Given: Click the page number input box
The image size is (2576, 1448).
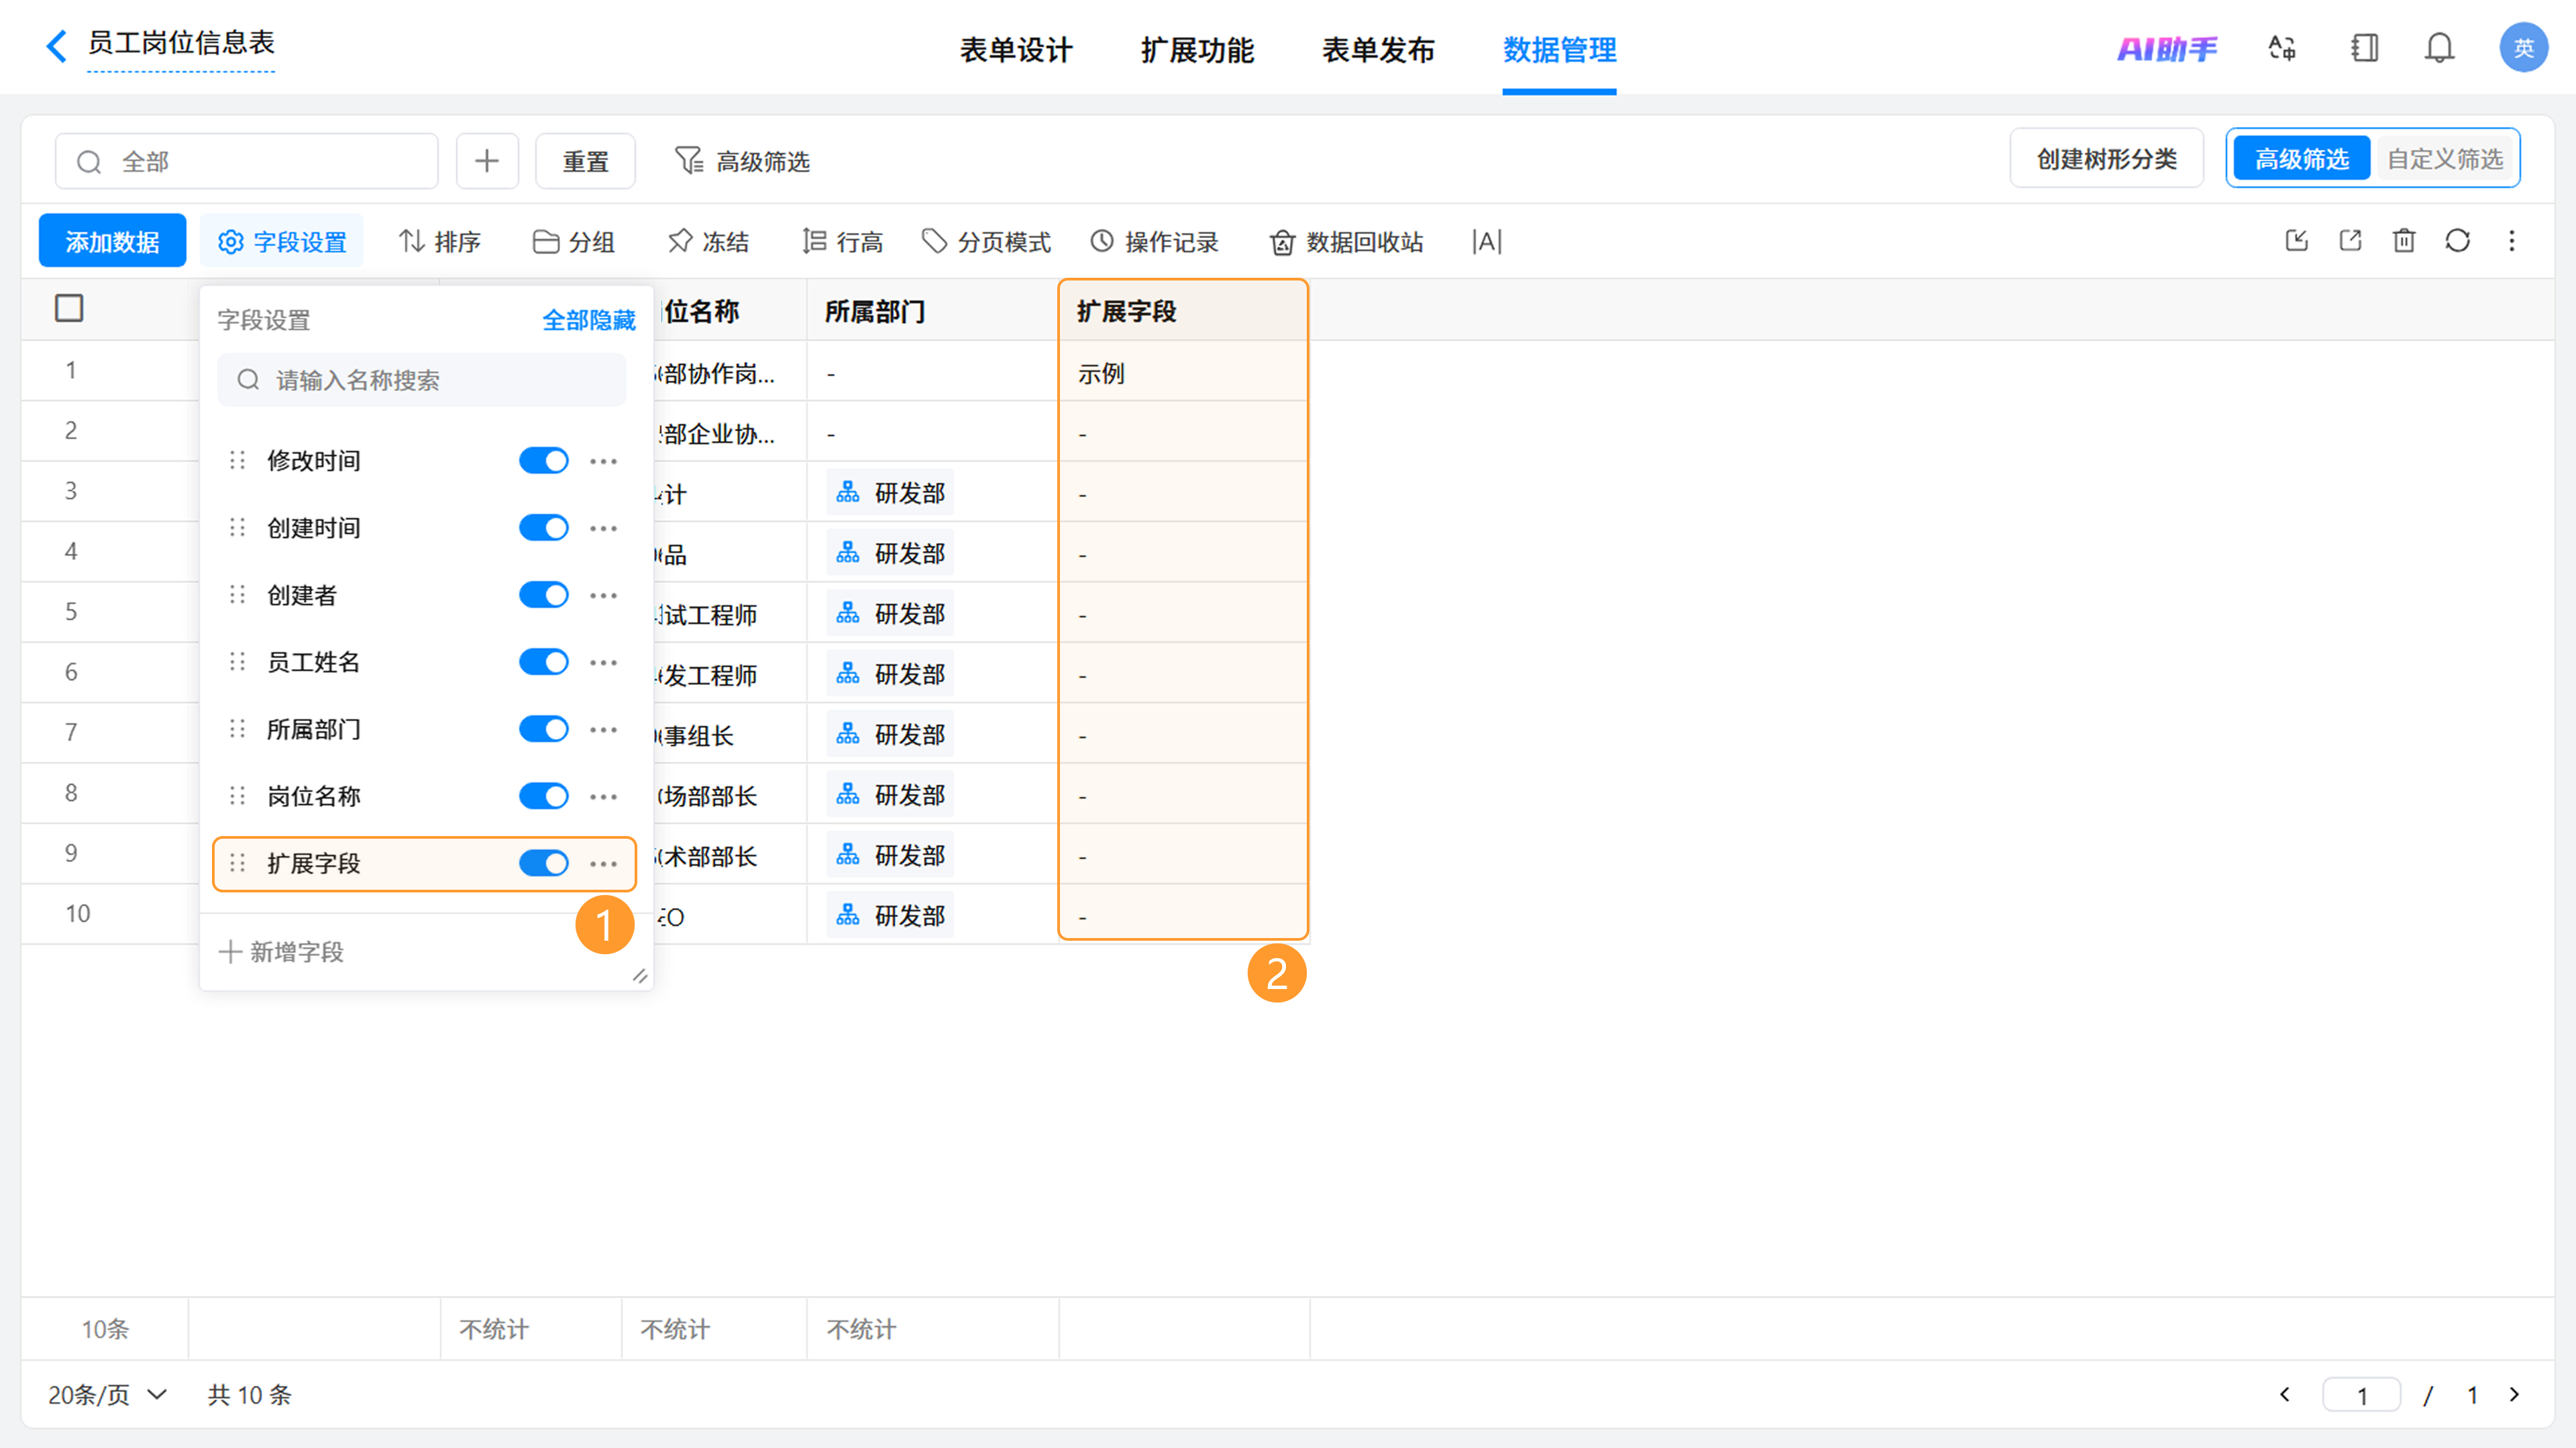Looking at the screenshot, I should [x=2361, y=1394].
